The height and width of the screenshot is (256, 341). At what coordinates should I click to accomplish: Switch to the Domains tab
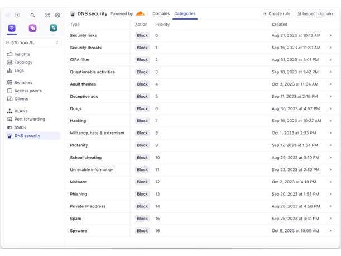[161, 13]
